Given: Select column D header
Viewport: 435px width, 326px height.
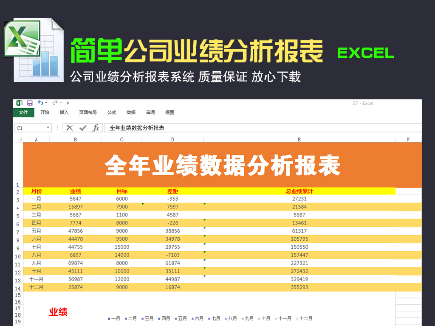Looking at the screenshot, I should [x=172, y=139].
